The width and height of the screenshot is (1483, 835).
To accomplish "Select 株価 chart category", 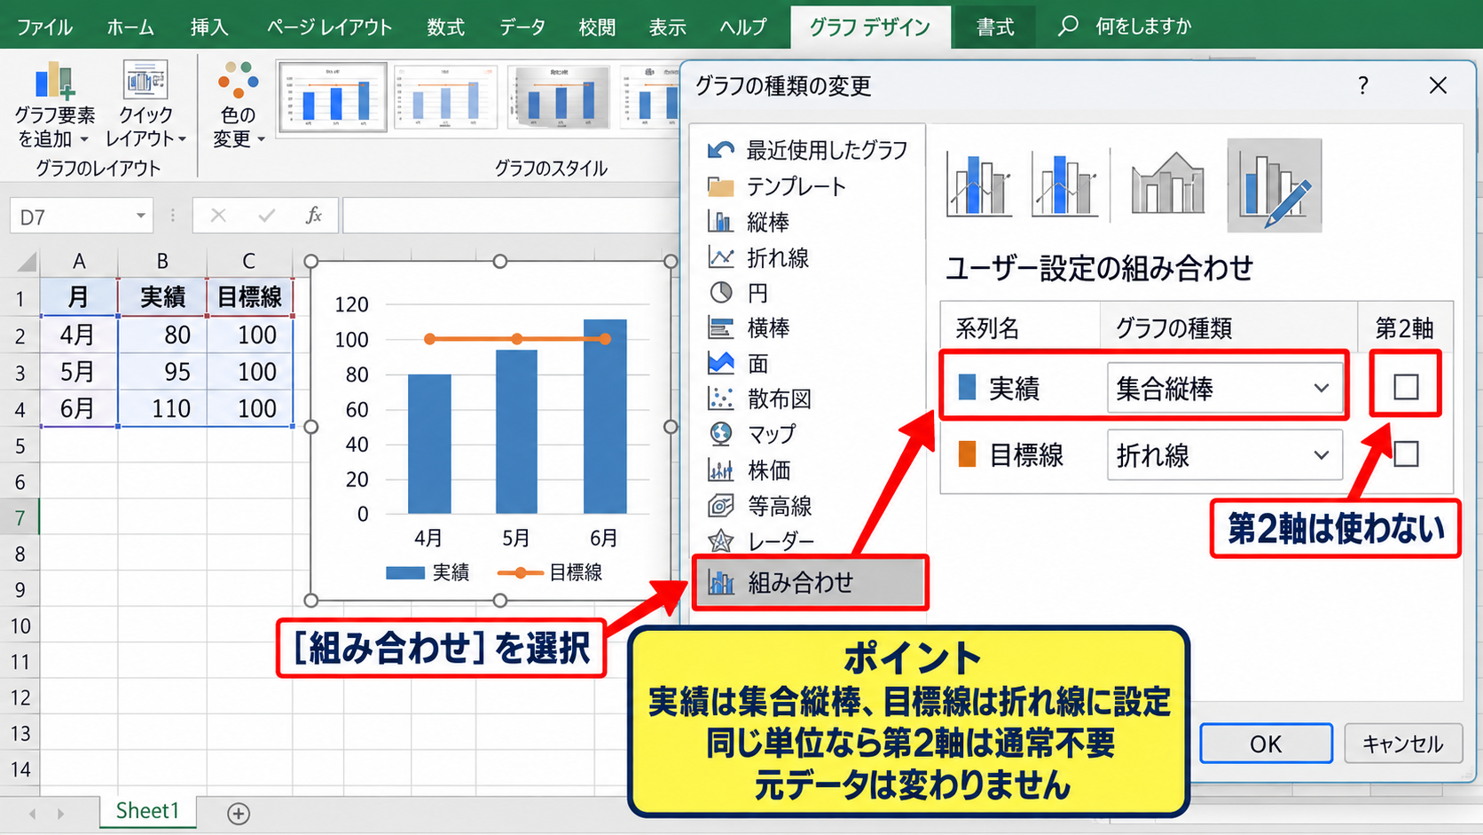I will coord(749,470).
